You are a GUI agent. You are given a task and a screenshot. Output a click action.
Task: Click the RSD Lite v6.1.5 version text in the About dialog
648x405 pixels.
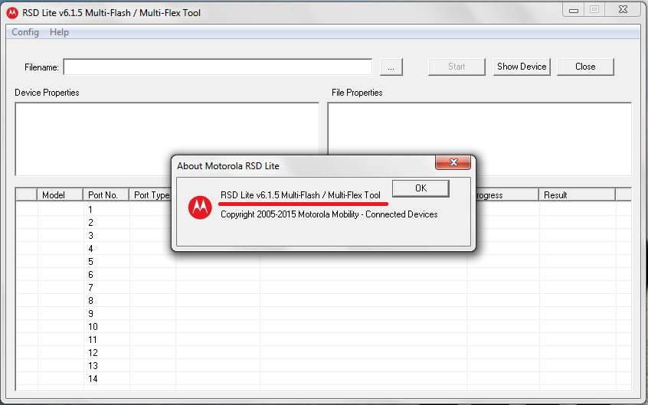tap(300, 195)
